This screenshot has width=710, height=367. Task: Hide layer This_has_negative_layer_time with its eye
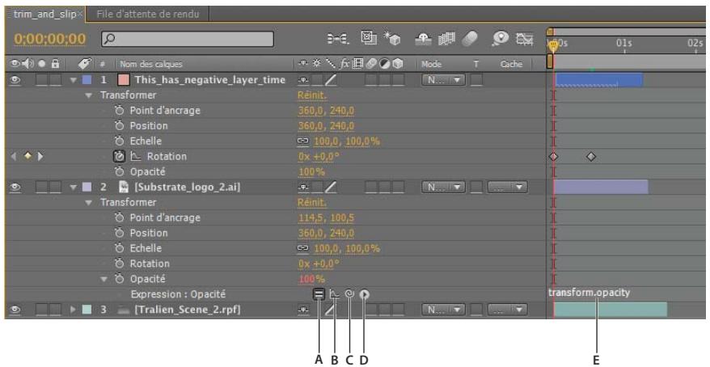click(15, 80)
